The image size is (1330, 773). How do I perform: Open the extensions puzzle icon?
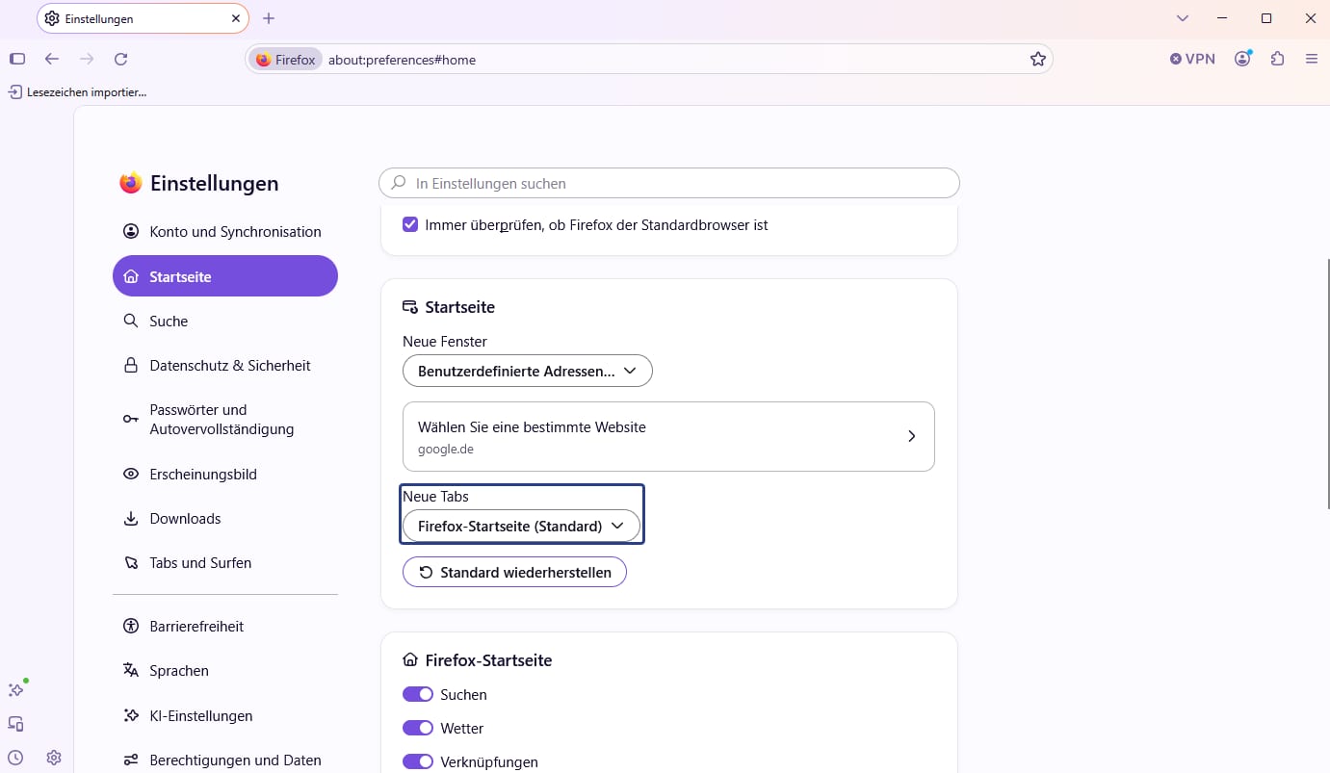(x=1277, y=59)
